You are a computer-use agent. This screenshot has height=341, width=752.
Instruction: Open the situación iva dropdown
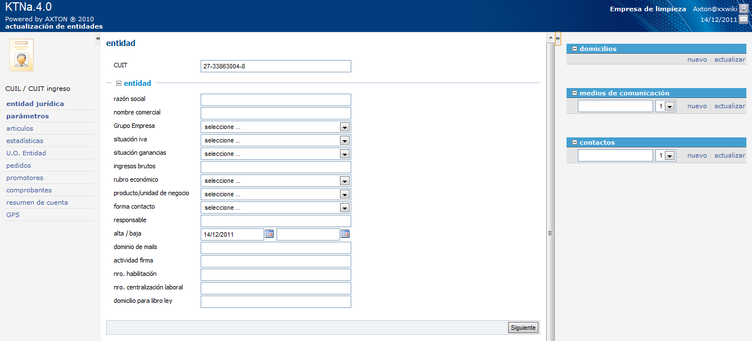click(345, 140)
